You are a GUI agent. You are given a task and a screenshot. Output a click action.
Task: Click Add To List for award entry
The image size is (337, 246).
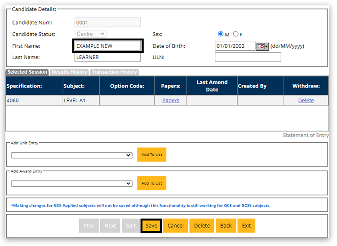(151, 183)
